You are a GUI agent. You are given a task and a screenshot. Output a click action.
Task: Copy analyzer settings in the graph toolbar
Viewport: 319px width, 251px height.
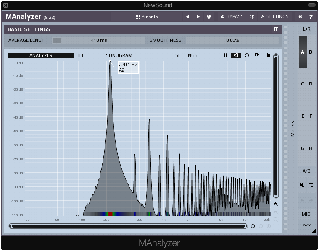(257, 55)
